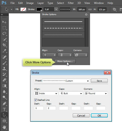Open the Image menu
Viewport: 122px width, 131px height.
tap(30, 3)
